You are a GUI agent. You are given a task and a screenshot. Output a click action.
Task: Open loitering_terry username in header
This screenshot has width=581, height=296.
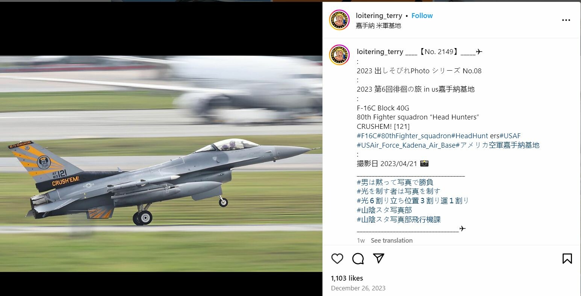379,16
